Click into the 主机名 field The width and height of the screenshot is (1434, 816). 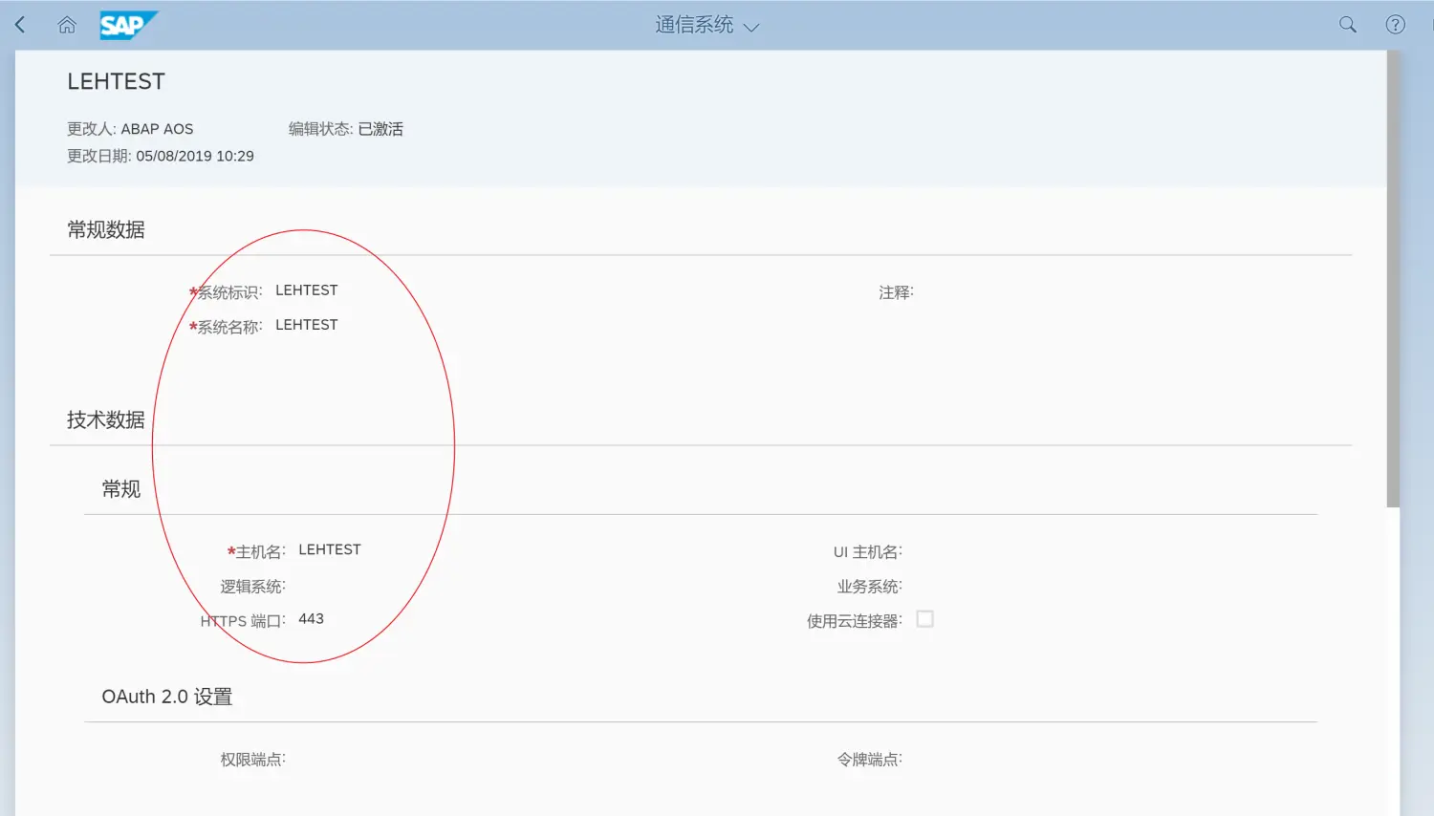click(344, 549)
